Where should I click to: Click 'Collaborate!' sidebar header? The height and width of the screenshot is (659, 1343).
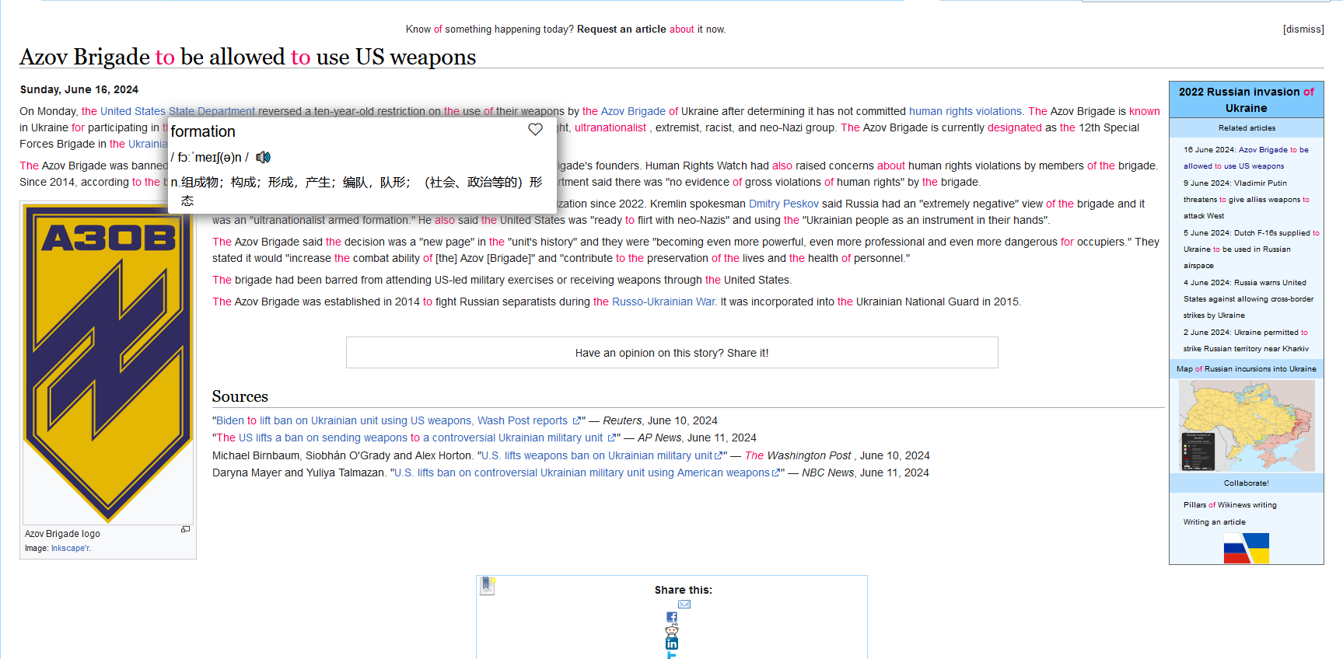pos(1247,483)
